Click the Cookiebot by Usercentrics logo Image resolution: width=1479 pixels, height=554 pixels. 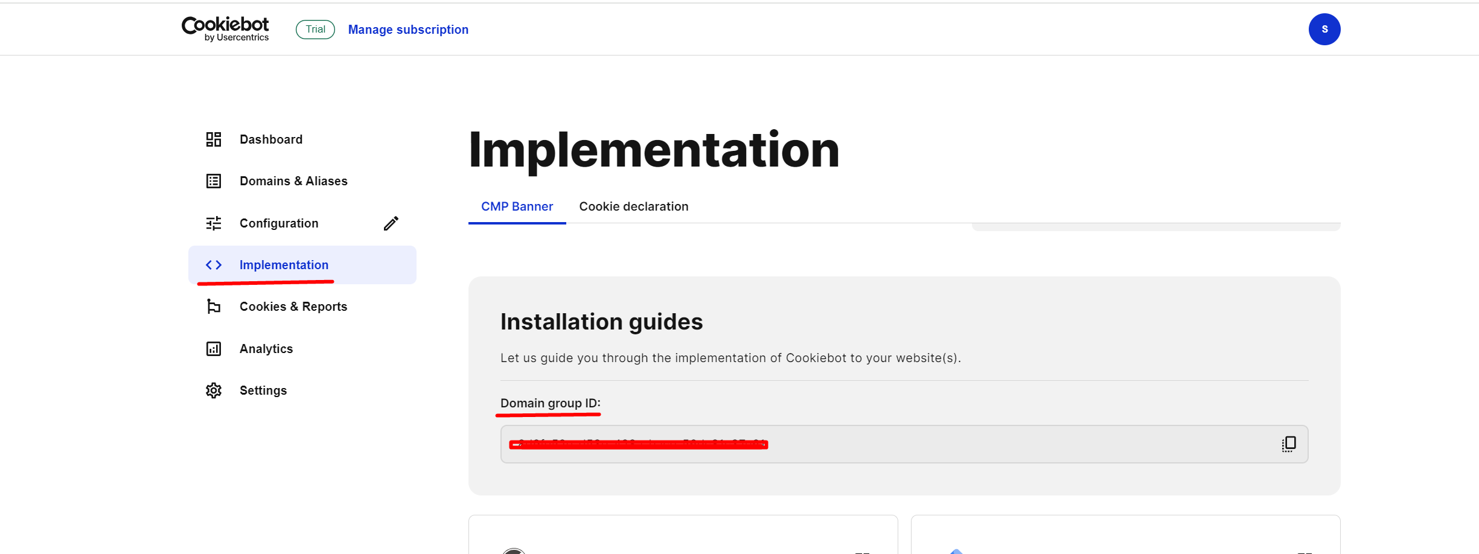tap(225, 28)
